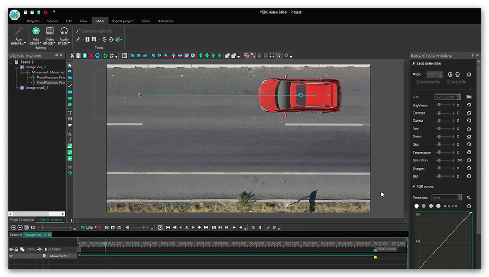Select the white RGB curve channel circle
489x277 pixels.
click(x=417, y=206)
